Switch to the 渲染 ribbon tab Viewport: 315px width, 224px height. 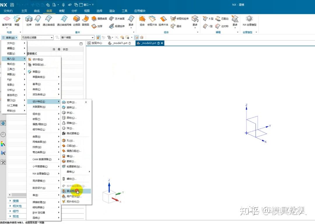pos(112,11)
